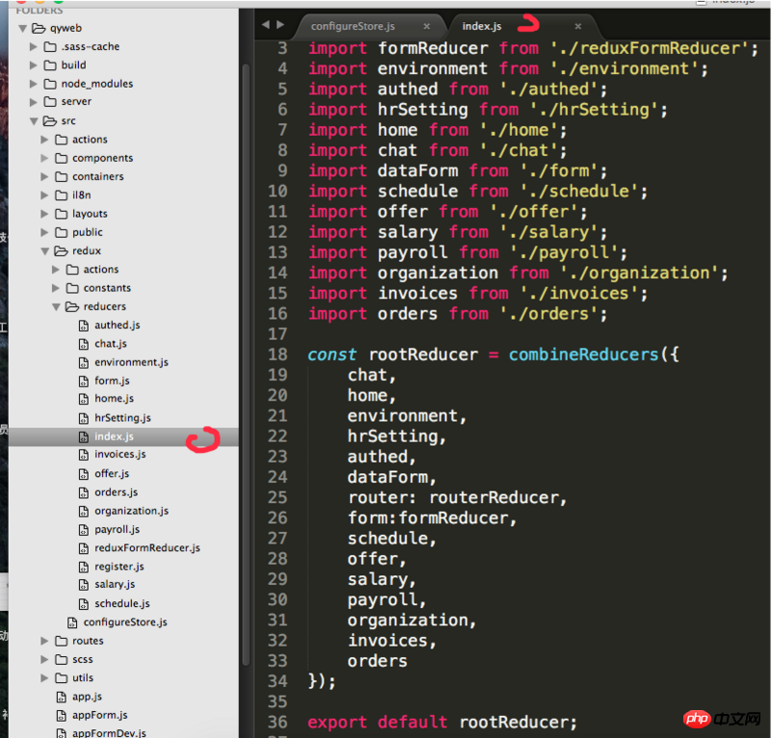The width and height of the screenshot is (771, 738).
Task: Collapse the redux folder tree
Action: (x=45, y=250)
